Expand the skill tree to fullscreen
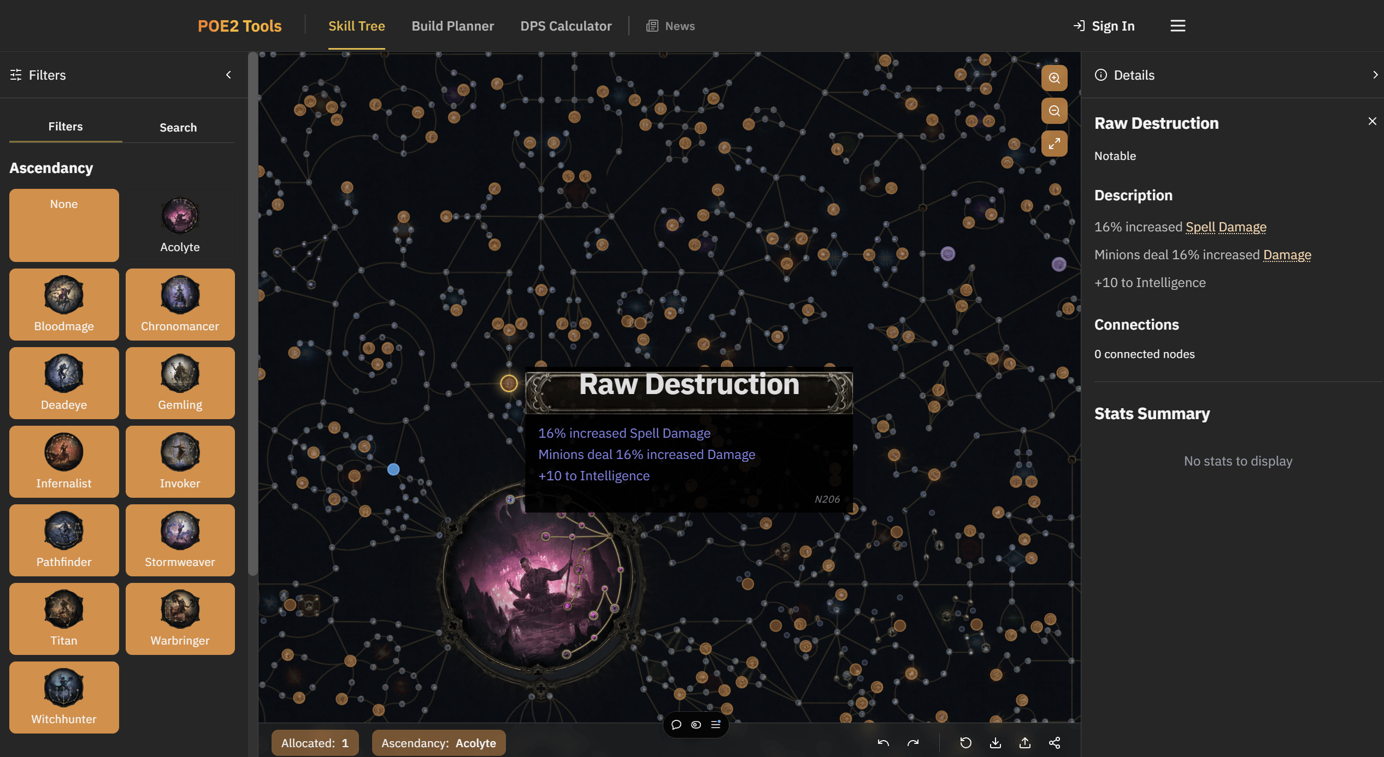The width and height of the screenshot is (1384, 757). (x=1055, y=144)
